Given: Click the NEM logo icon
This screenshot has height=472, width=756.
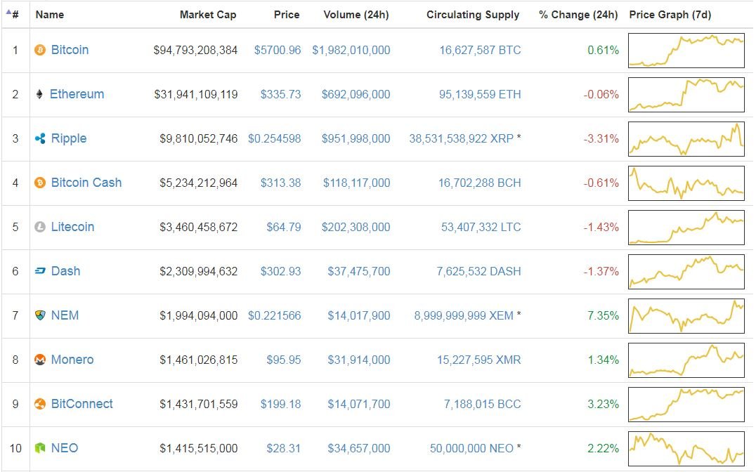Looking at the screenshot, I should [40, 315].
